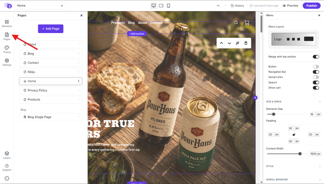
Task: Disable the Search toggle
Action: pyautogui.click(x=316, y=82)
